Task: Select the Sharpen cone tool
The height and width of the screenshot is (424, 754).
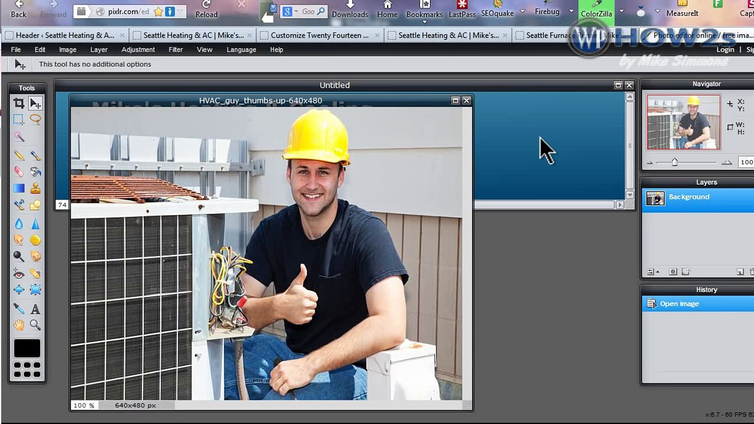Action: click(35, 224)
